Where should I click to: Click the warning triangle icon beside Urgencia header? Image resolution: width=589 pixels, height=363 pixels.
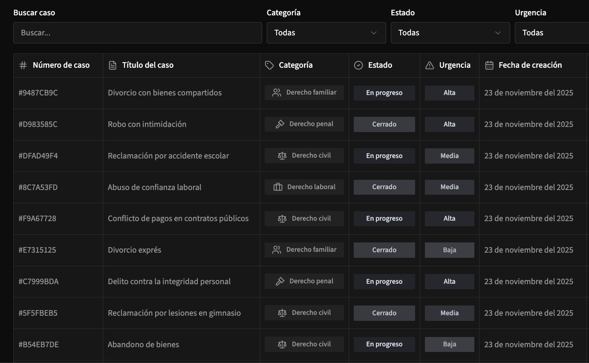[430, 65]
